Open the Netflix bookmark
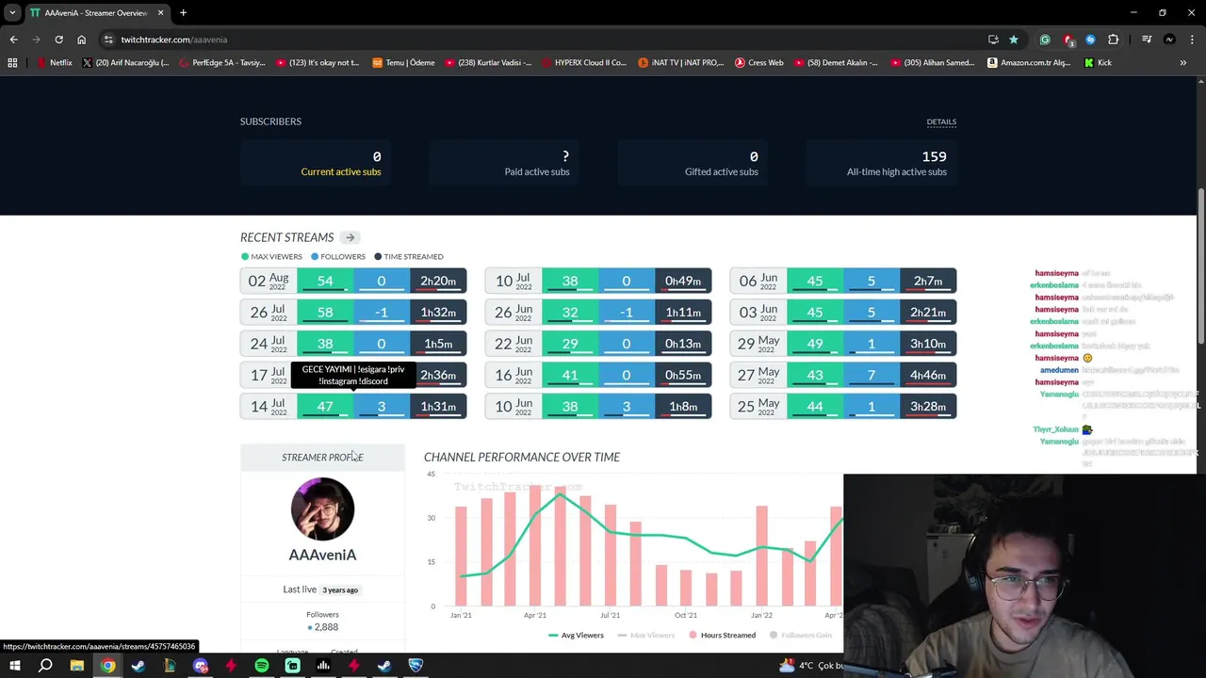Screen dimensions: 1206x678 54,63
